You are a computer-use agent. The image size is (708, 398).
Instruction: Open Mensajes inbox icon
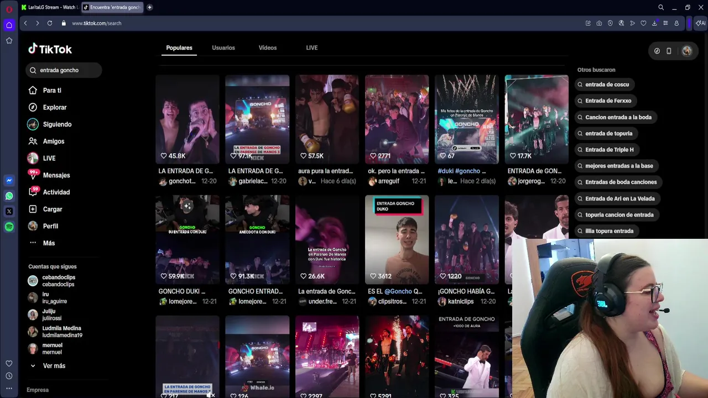pyautogui.click(x=33, y=175)
